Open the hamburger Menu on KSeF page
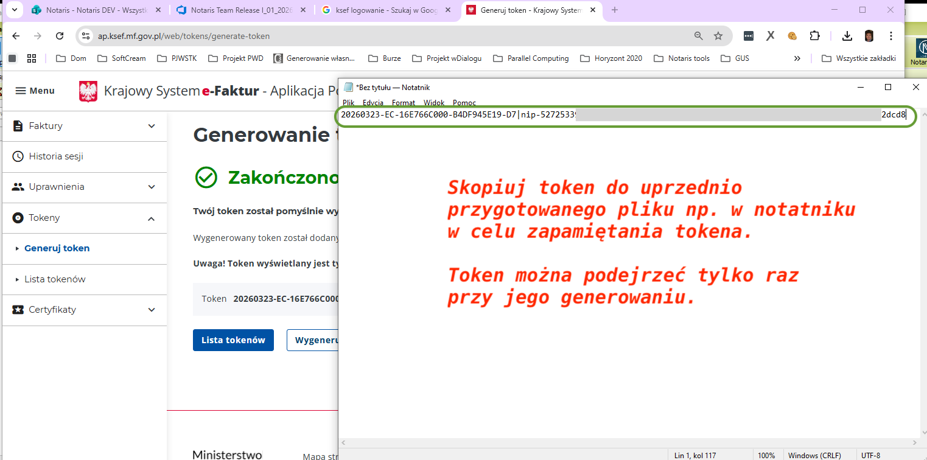Viewport: 927px width, 460px height. tap(35, 91)
